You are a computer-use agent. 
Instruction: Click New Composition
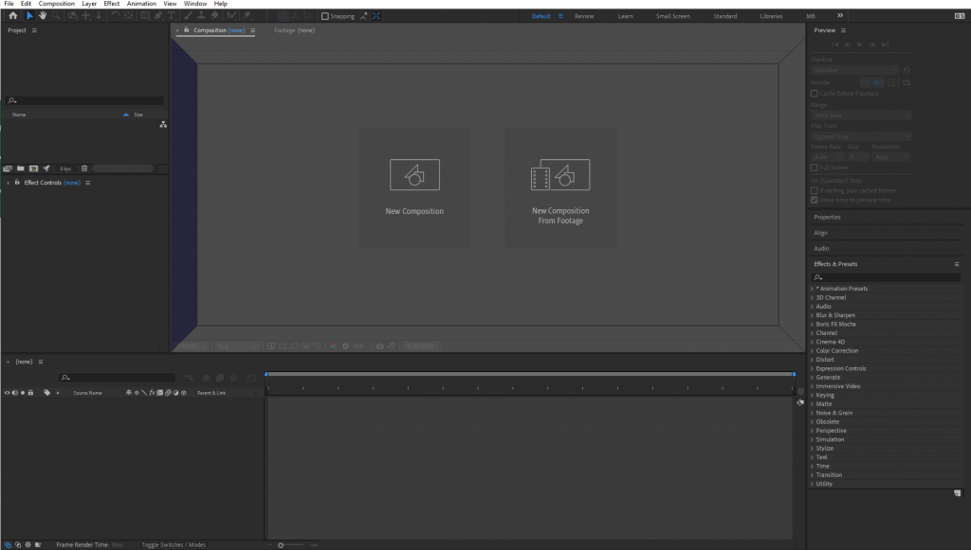click(414, 186)
